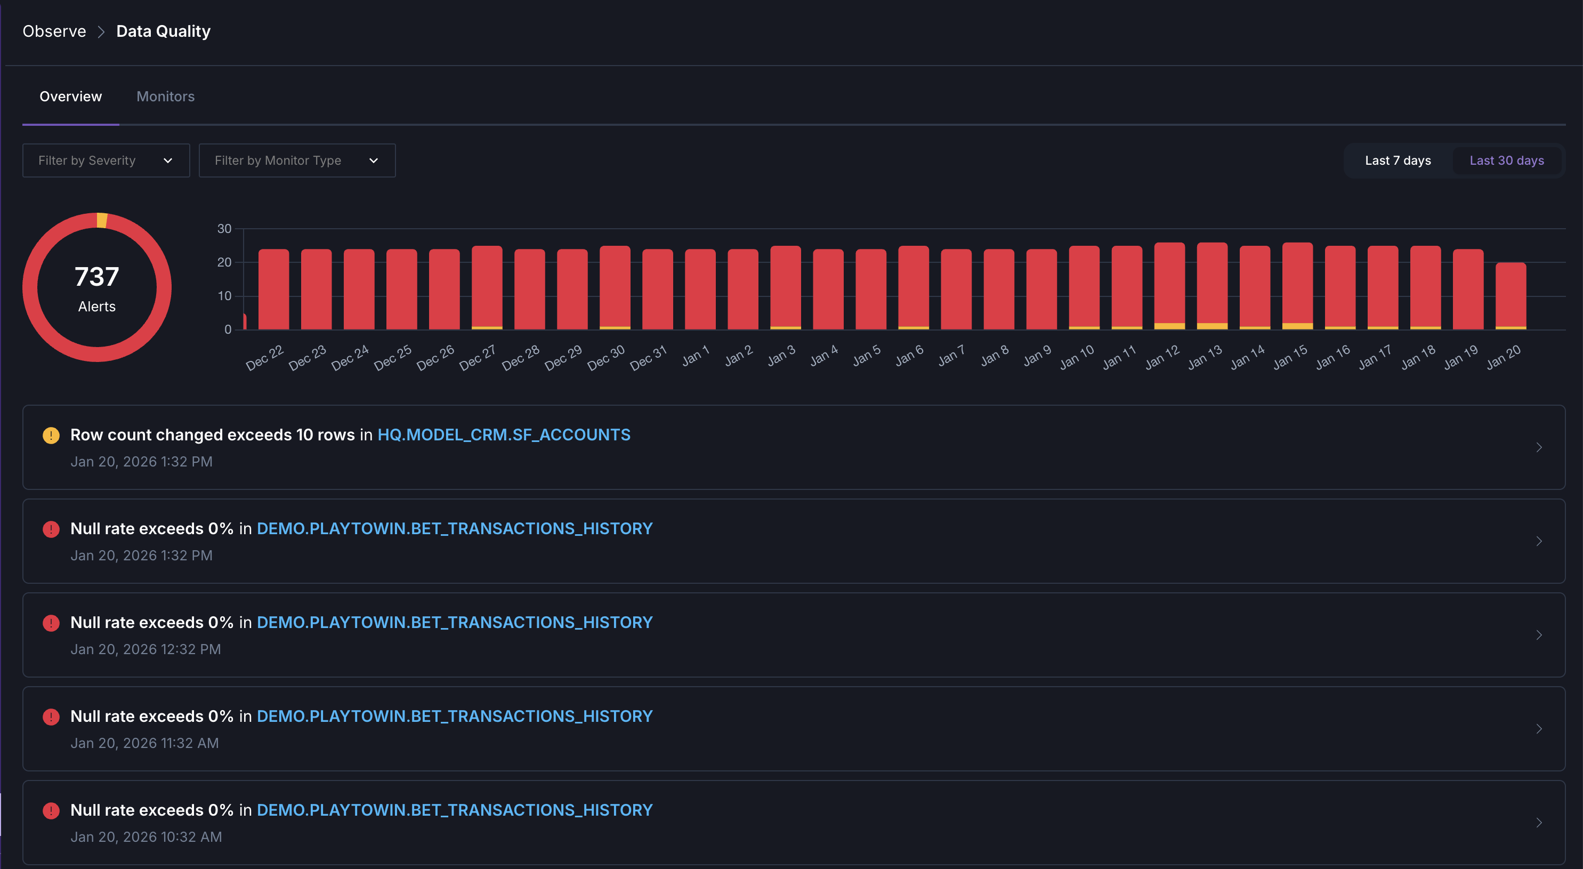Enable the Last 30 days view
The width and height of the screenshot is (1583, 869).
point(1506,160)
